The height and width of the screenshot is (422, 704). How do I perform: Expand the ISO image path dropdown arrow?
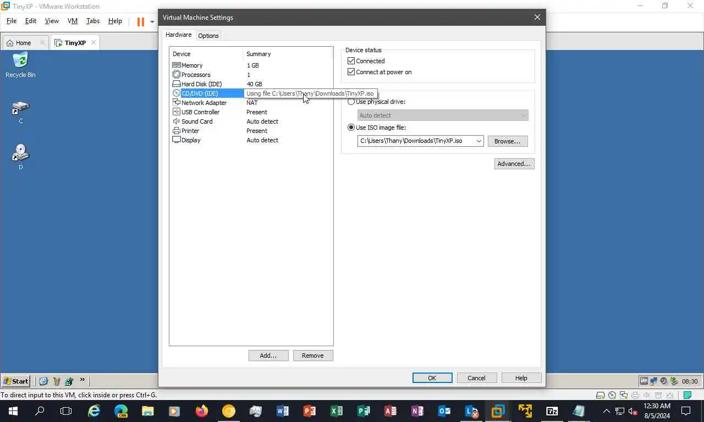(x=479, y=141)
